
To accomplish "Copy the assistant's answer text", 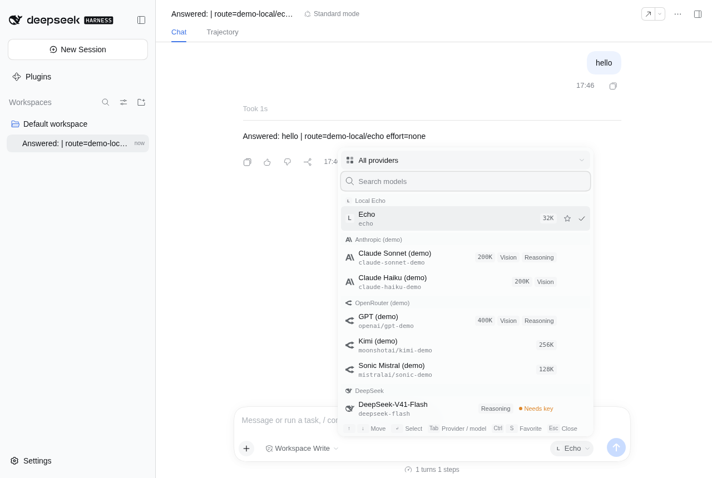I will pyautogui.click(x=248, y=162).
